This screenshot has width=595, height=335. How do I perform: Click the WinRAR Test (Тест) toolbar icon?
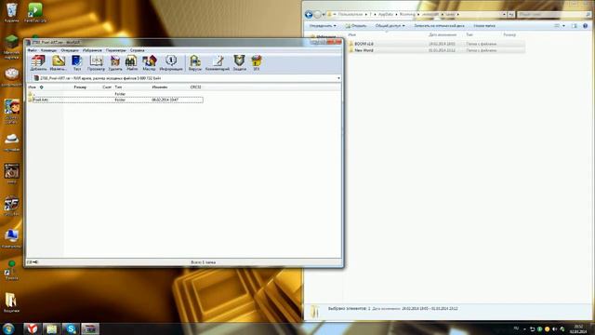coord(77,63)
